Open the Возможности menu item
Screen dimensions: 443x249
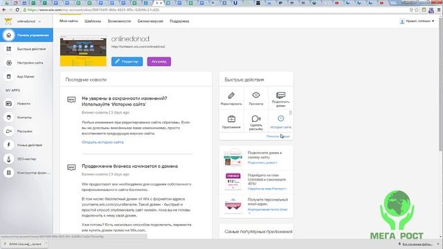tap(119, 21)
